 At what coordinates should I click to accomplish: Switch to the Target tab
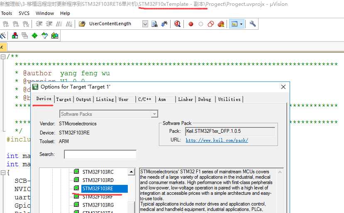(x=63, y=99)
